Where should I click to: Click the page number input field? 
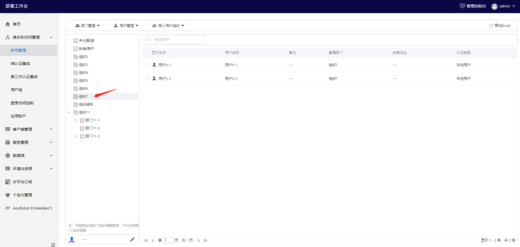pyautogui.click(x=168, y=240)
